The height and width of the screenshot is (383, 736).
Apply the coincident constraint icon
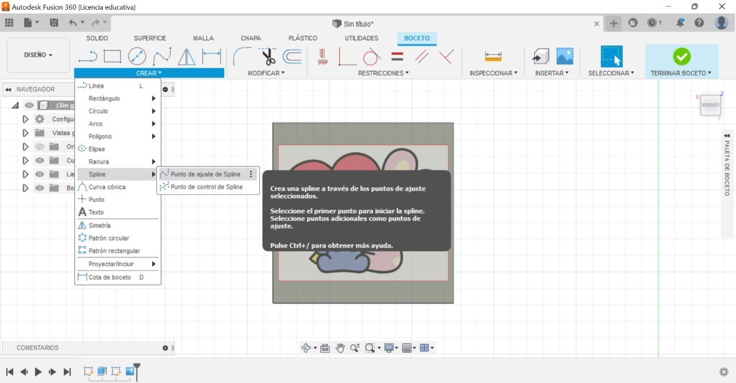[x=447, y=56]
